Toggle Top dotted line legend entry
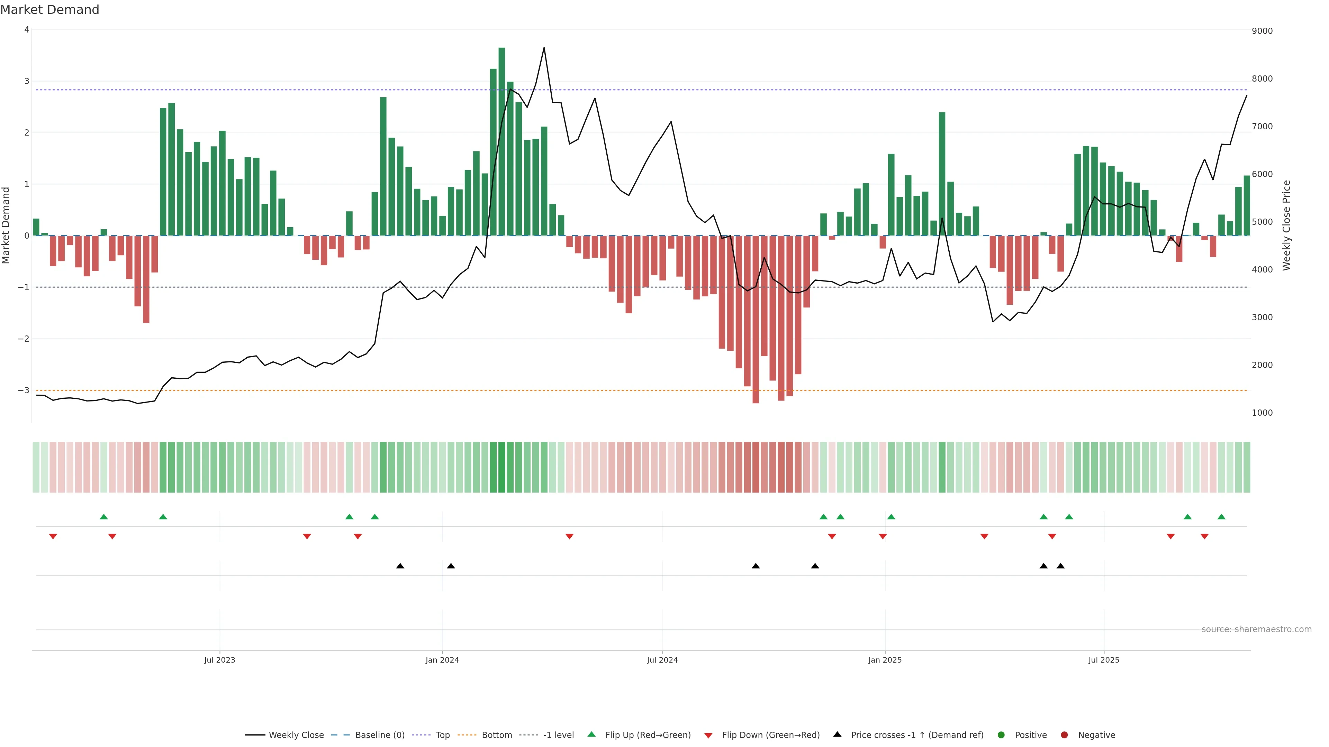Viewport: 1329px width, 747px height. point(442,735)
